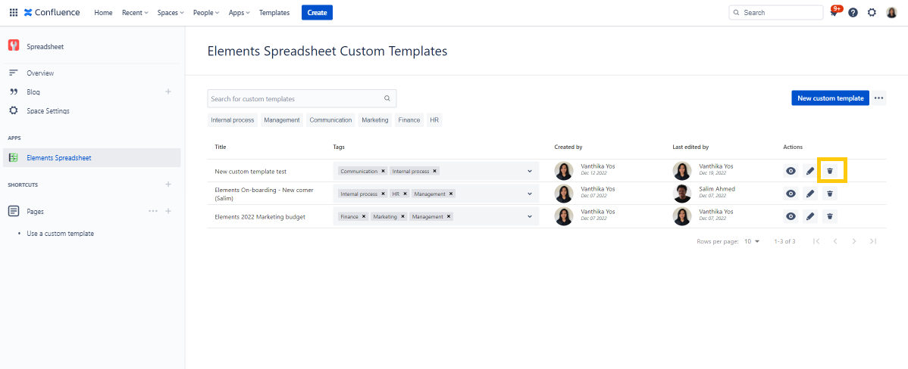Image resolution: width=908 pixels, height=369 pixels.
Task: Select Elements Spreadsheet in sidebar
Action: coord(58,158)
